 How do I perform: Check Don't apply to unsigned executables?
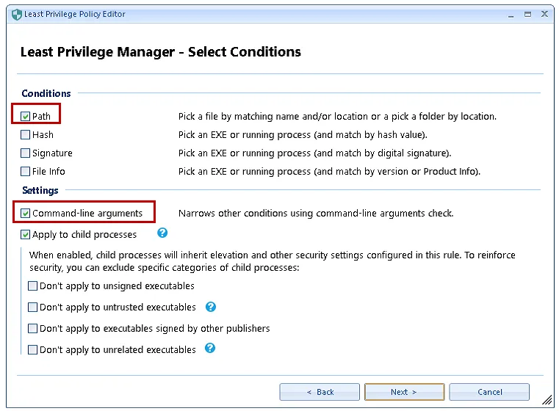click(33, 286)
